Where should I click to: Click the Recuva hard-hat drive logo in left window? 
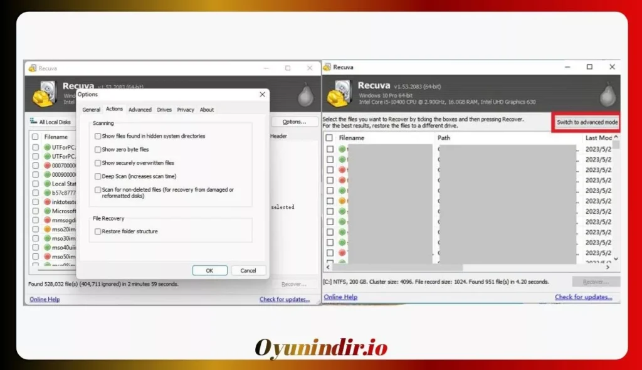click(45, 94)
